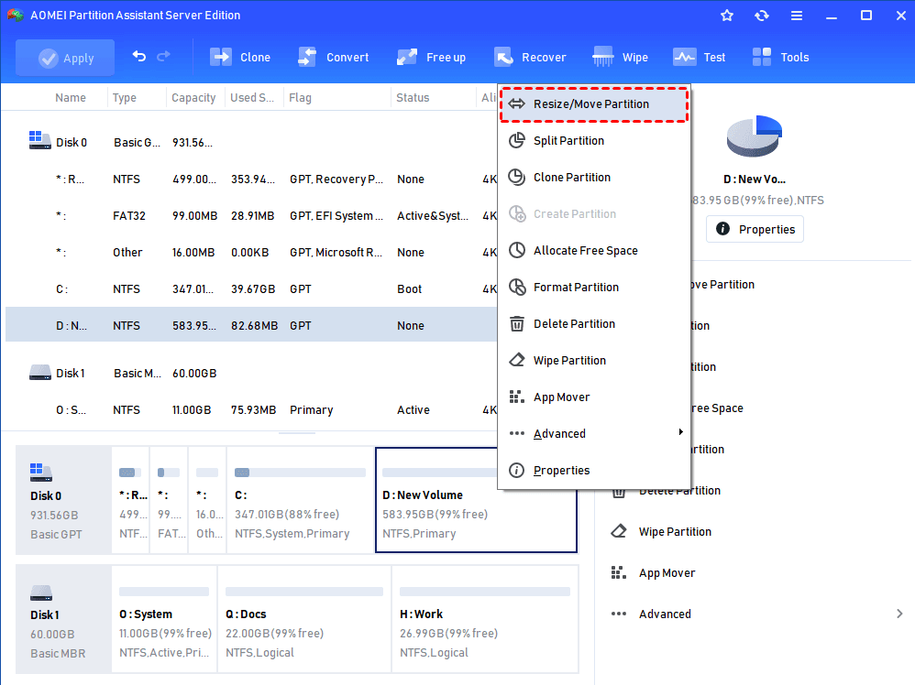Expand Advanced chevron in right panel
This screenshot has width=915, height=685.
click(x=899, y=614)
